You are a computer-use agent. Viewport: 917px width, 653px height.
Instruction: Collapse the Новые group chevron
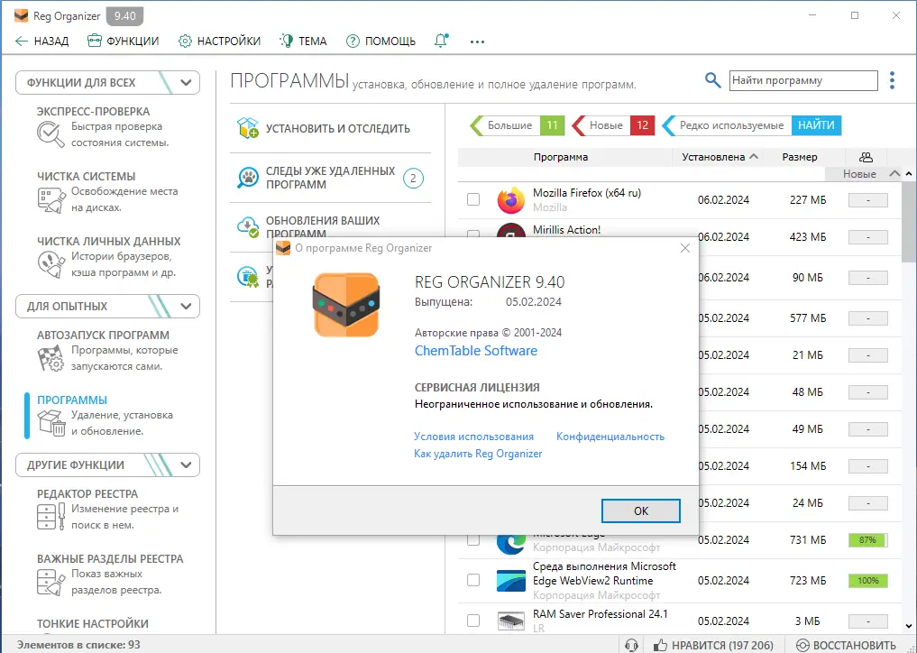pos(894,174)
